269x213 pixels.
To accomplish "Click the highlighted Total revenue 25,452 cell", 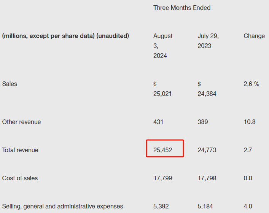I will click(x=165, y=148).
